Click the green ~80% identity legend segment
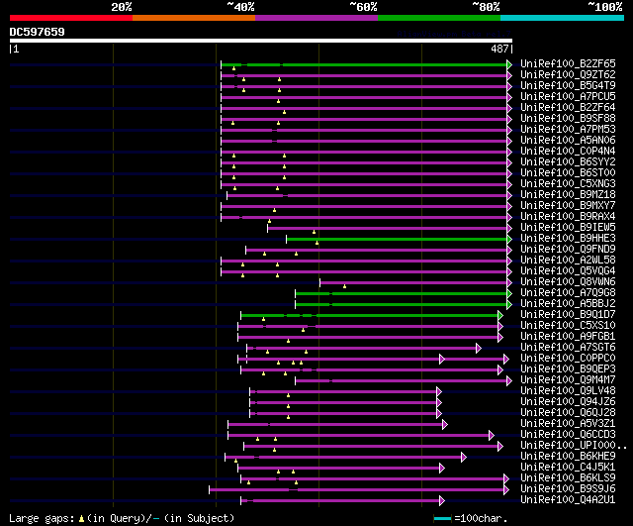The height and width of the screenshot is (526, 633). 439,18
